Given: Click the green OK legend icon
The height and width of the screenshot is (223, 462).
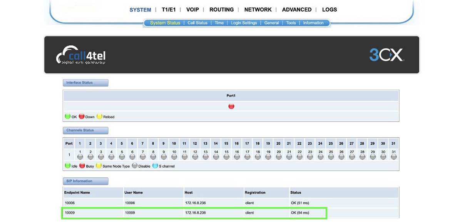Looking at the screenshot, I should click(x=67, y=116).
